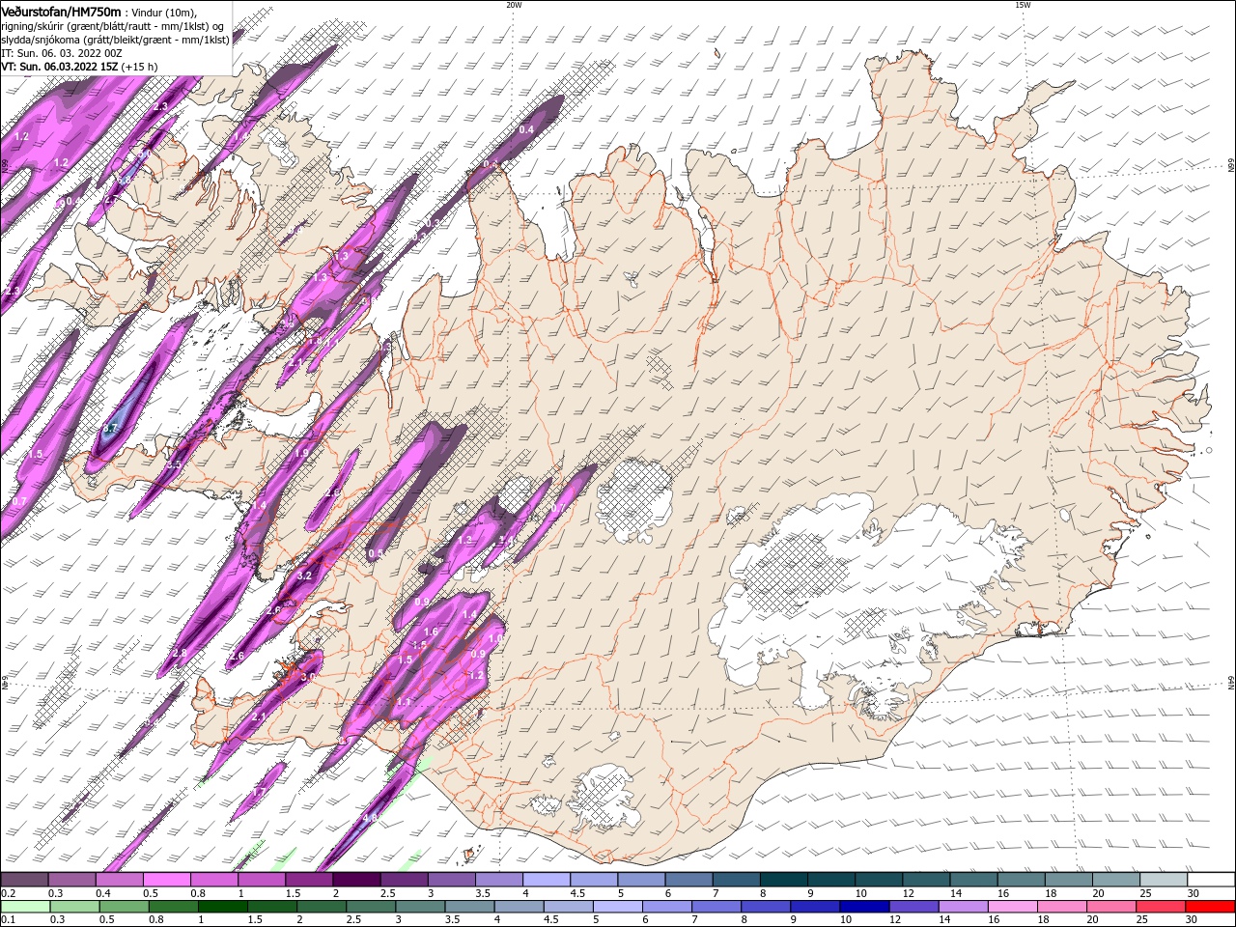
Task: Click the 'slydda/snjókoma' legend description line
Action: pos(115,40)
